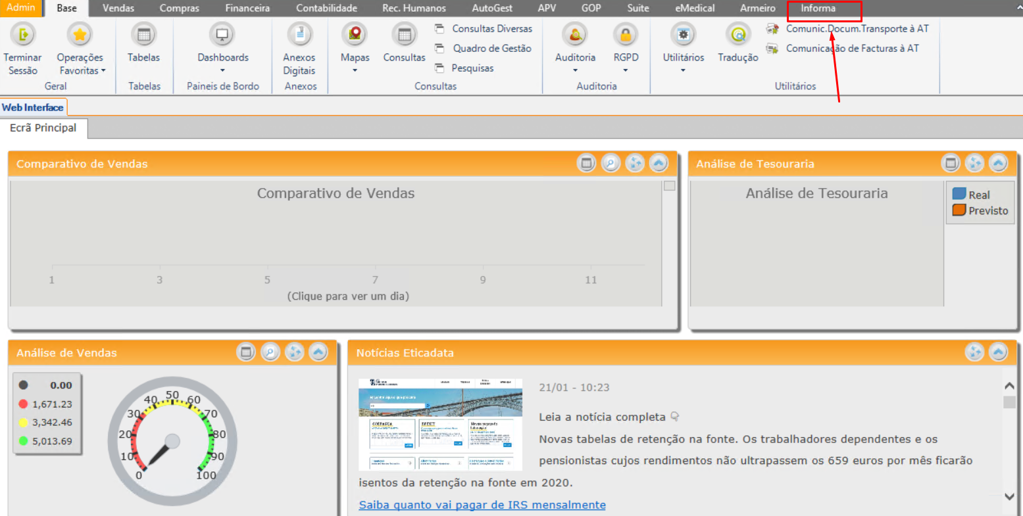
Task: Click the refresh icon in Notícias Eticadata
Action: (x=974, y=352)
